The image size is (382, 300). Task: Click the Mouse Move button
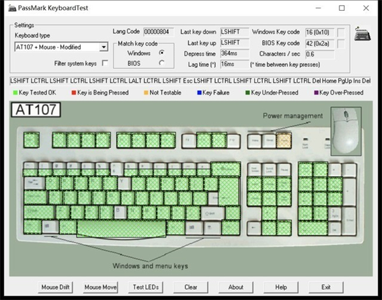(101, 287)
